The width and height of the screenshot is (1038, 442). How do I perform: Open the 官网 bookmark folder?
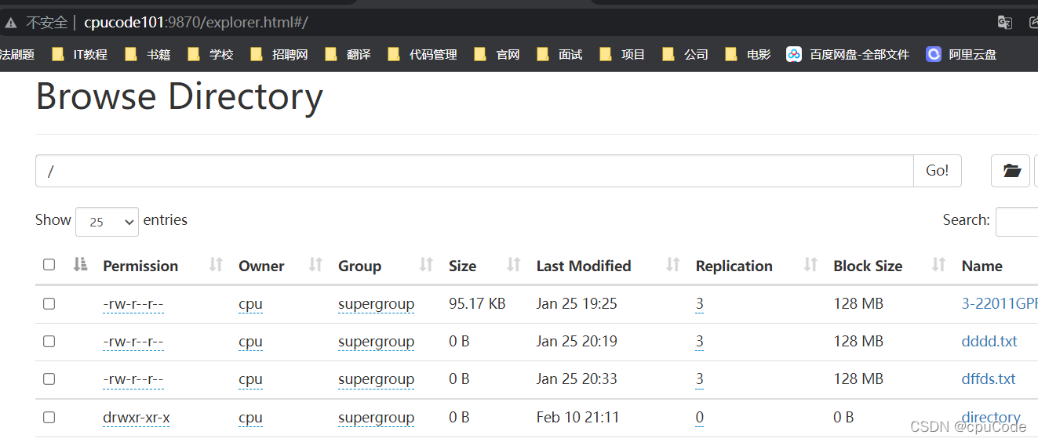pos(497,54)
